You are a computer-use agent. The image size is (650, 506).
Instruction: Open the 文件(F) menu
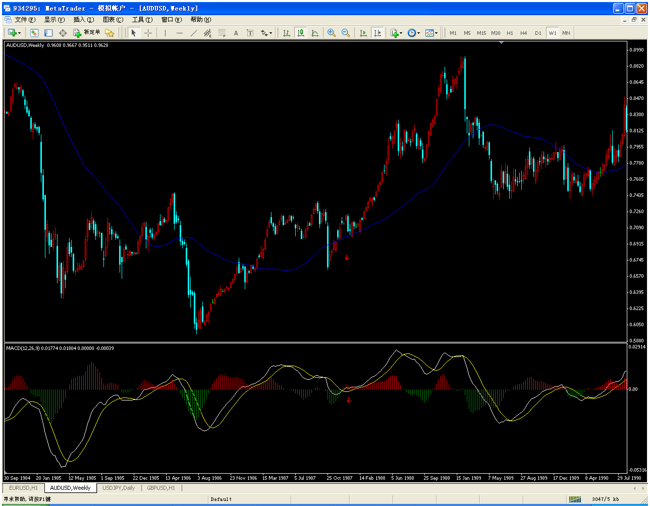click(25, 20)
